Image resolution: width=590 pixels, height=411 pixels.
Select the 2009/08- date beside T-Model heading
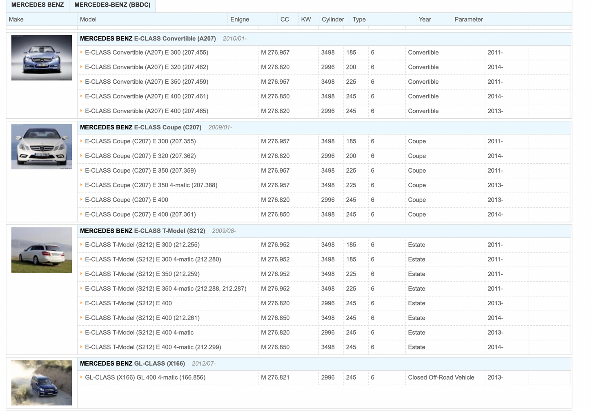click(x=224, y=231)
